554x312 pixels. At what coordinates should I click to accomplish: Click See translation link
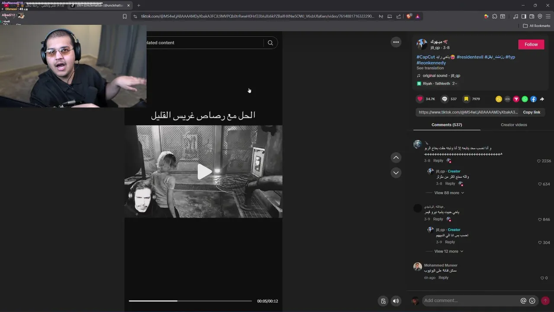click(430, 68)
